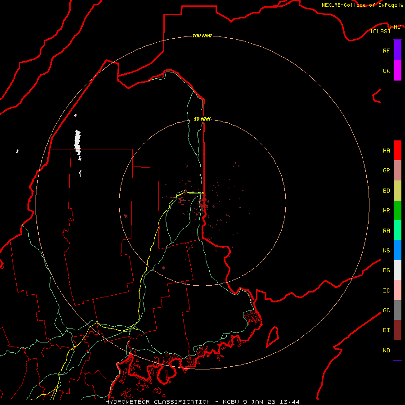Click the DS white legend swatch
The image size is (405, 405).
397,270
